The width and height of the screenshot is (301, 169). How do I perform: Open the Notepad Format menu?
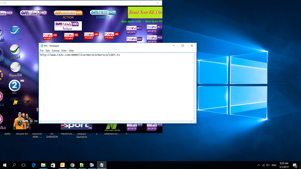[x=56, y=50]
